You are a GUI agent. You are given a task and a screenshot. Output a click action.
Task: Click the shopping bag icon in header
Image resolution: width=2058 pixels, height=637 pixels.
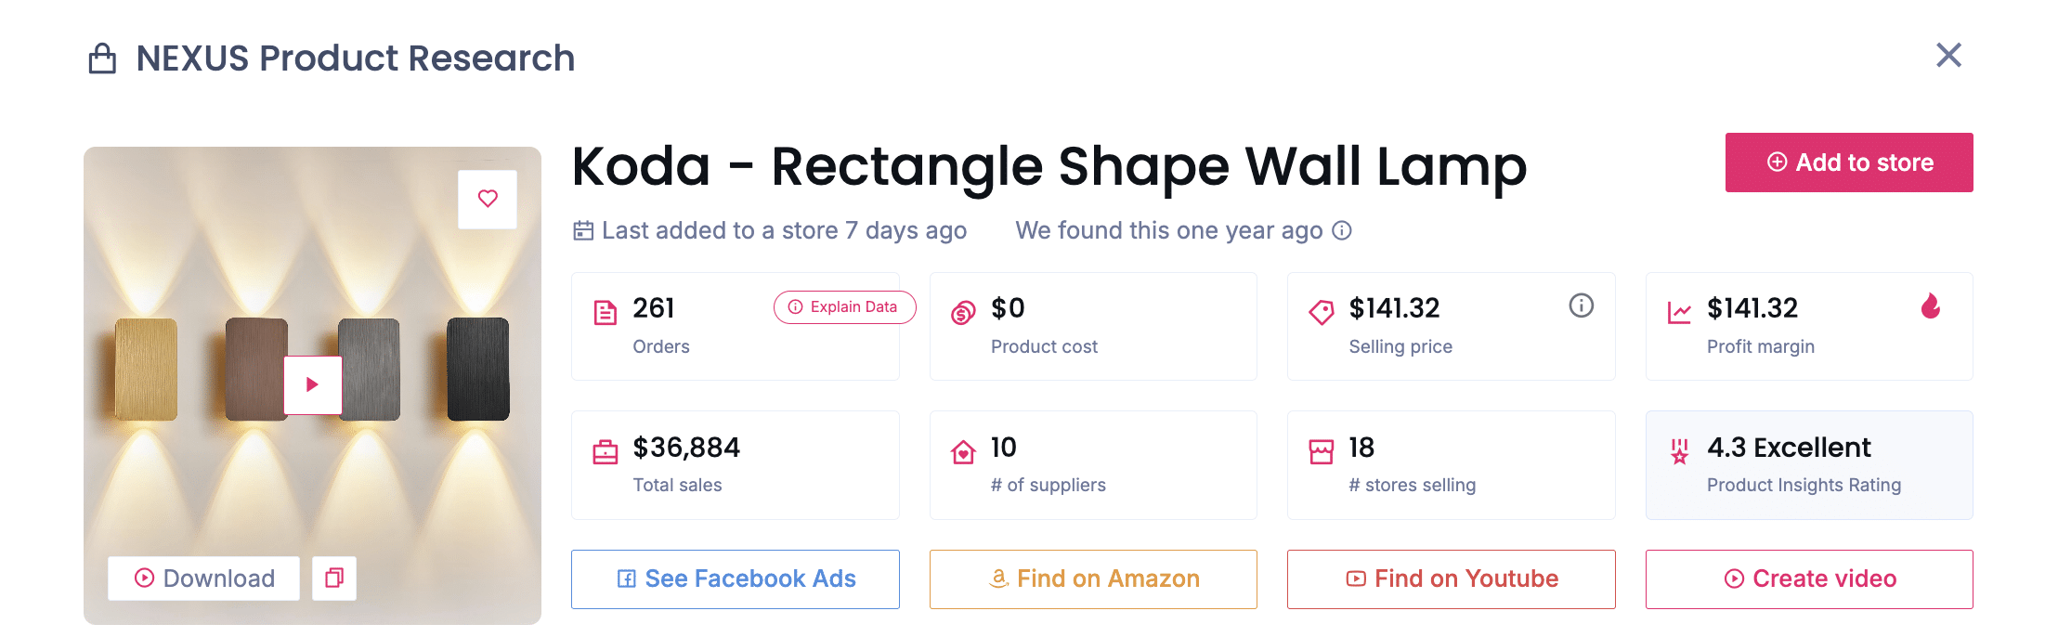coord(102,58)
